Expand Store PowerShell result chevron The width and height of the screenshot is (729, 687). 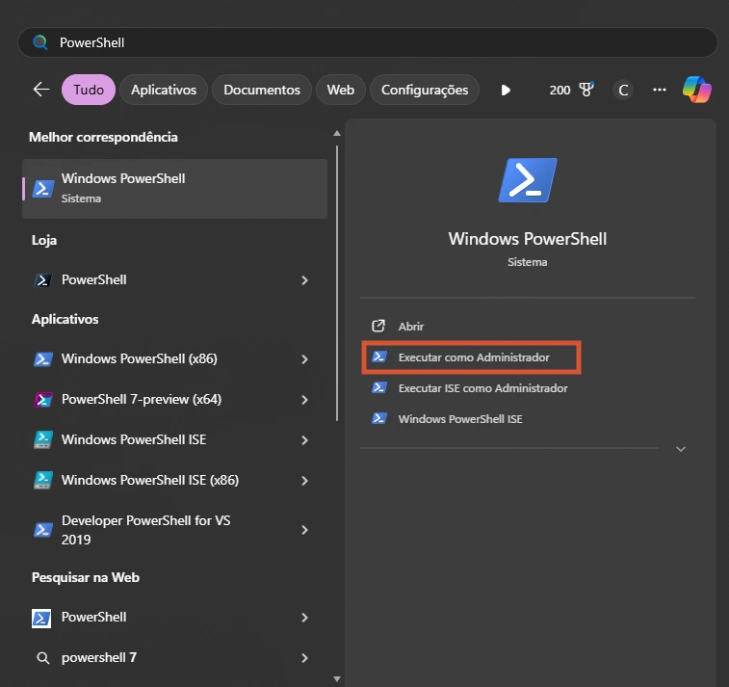304,280
